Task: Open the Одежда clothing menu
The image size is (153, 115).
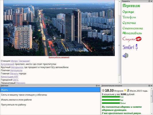Action: click(x=128, y=12)
